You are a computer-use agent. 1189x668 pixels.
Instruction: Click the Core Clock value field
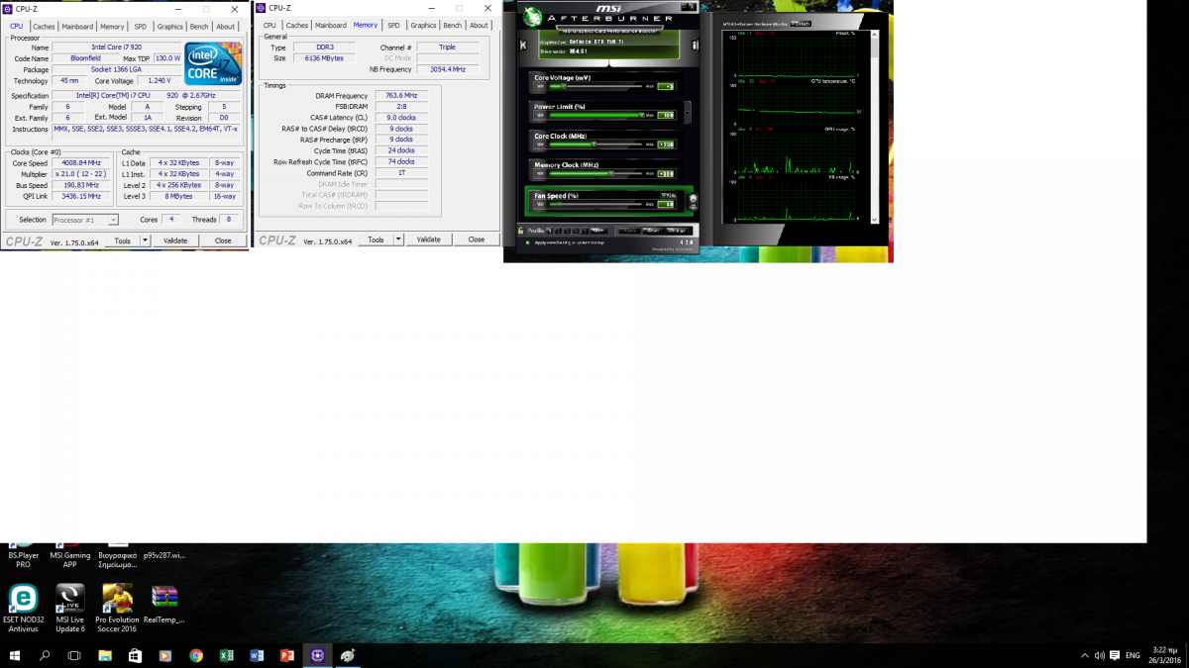click(666, 144)
